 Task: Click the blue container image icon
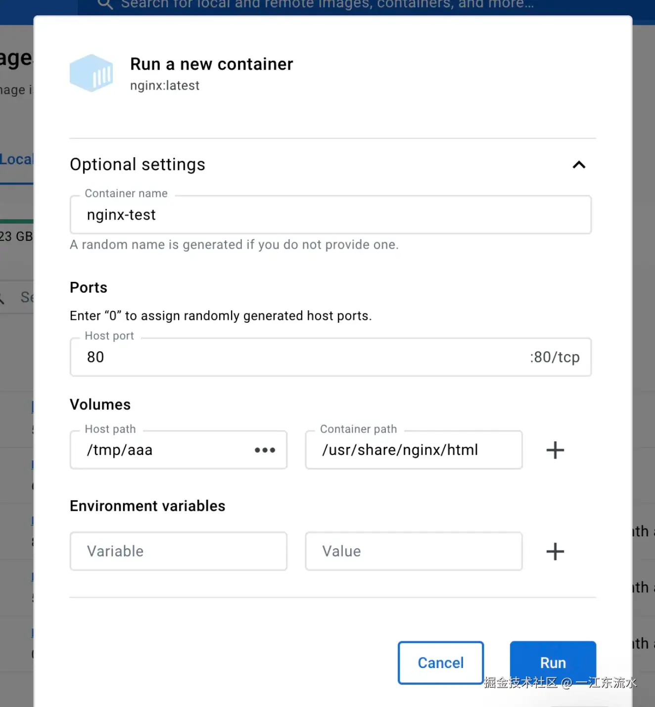coord(92,73)
